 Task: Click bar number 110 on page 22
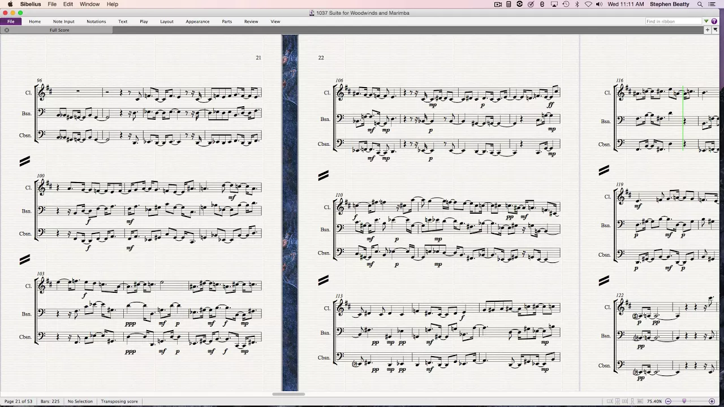coord(339,195)
